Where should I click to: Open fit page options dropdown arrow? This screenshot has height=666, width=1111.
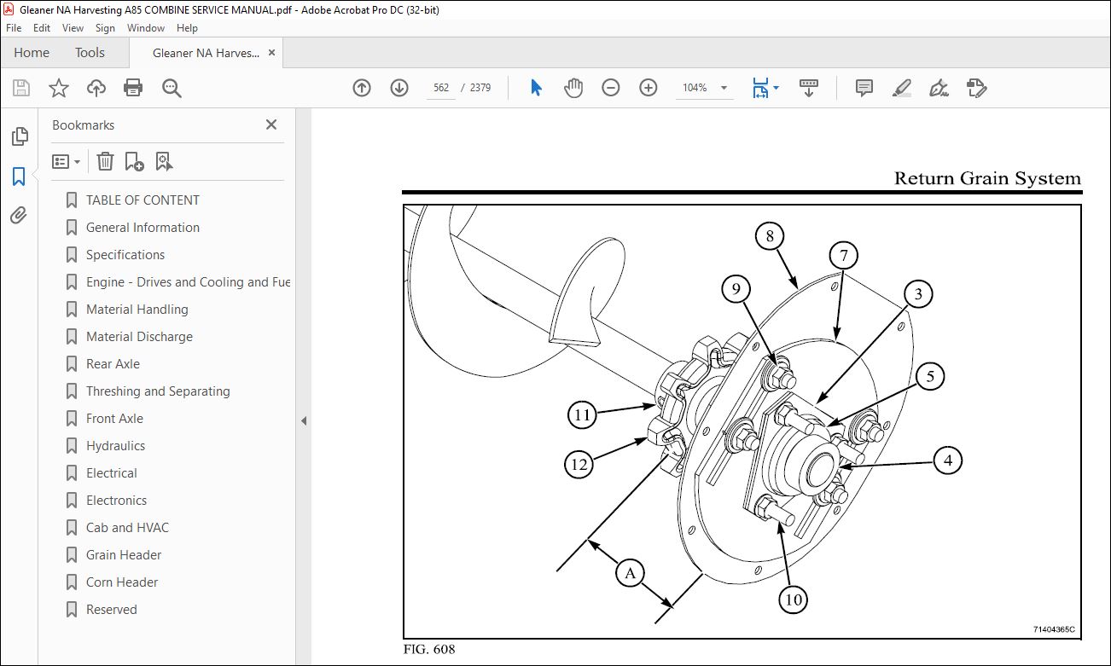(776, 88)
